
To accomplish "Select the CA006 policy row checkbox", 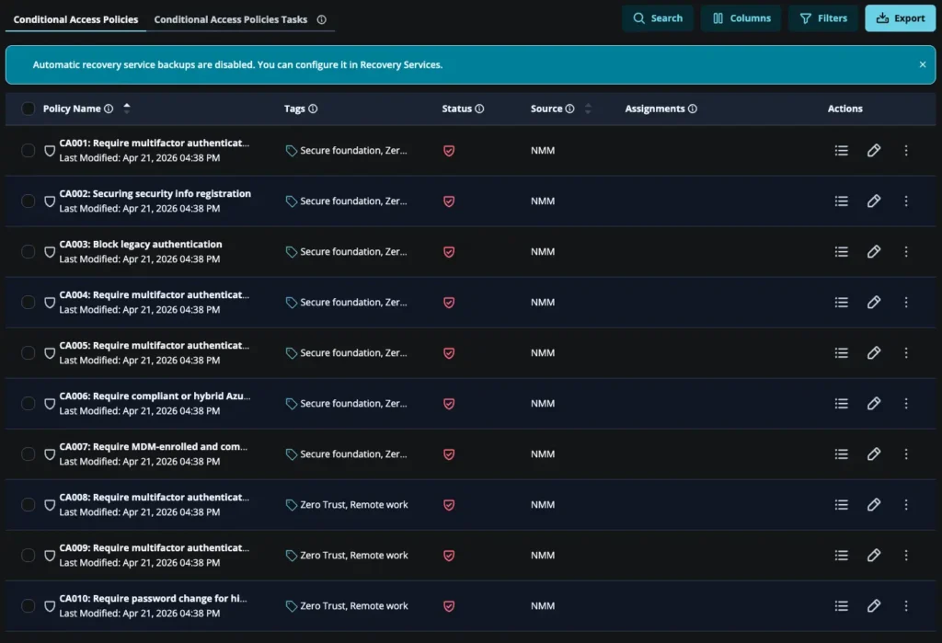I will (x=28, y=403).
